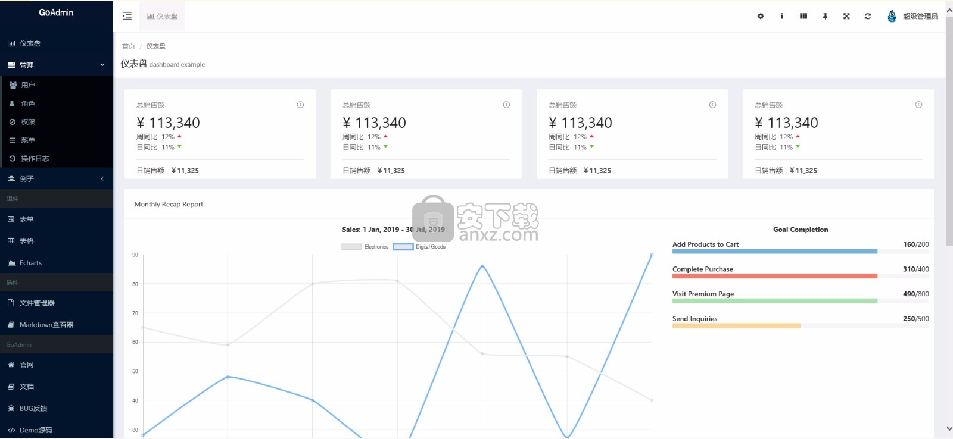Click the GoAdmin logo
Screen dimensions: 953x439
pos(56,12)
